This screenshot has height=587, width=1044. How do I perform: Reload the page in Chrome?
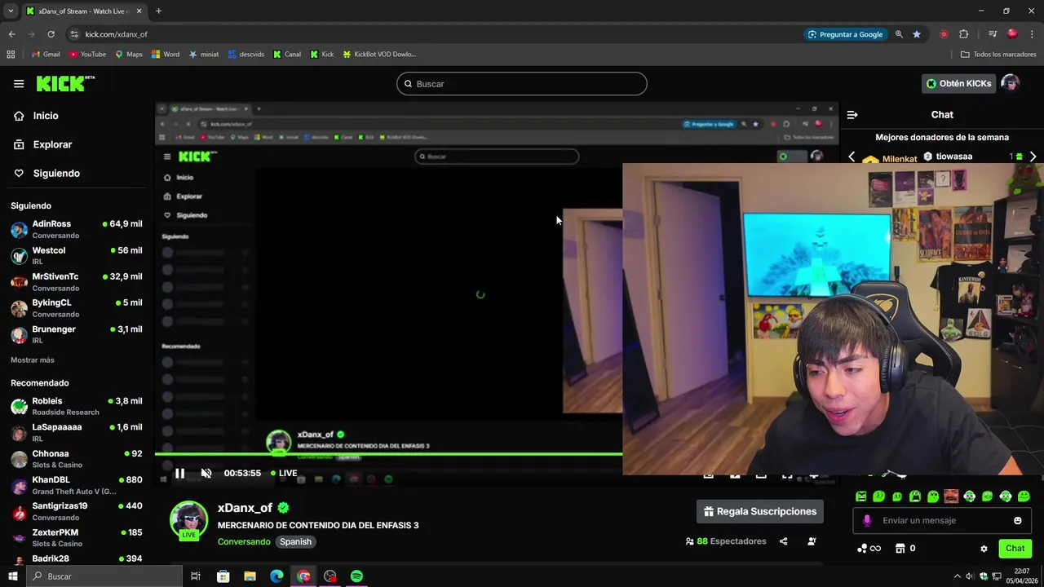point(51,34)
